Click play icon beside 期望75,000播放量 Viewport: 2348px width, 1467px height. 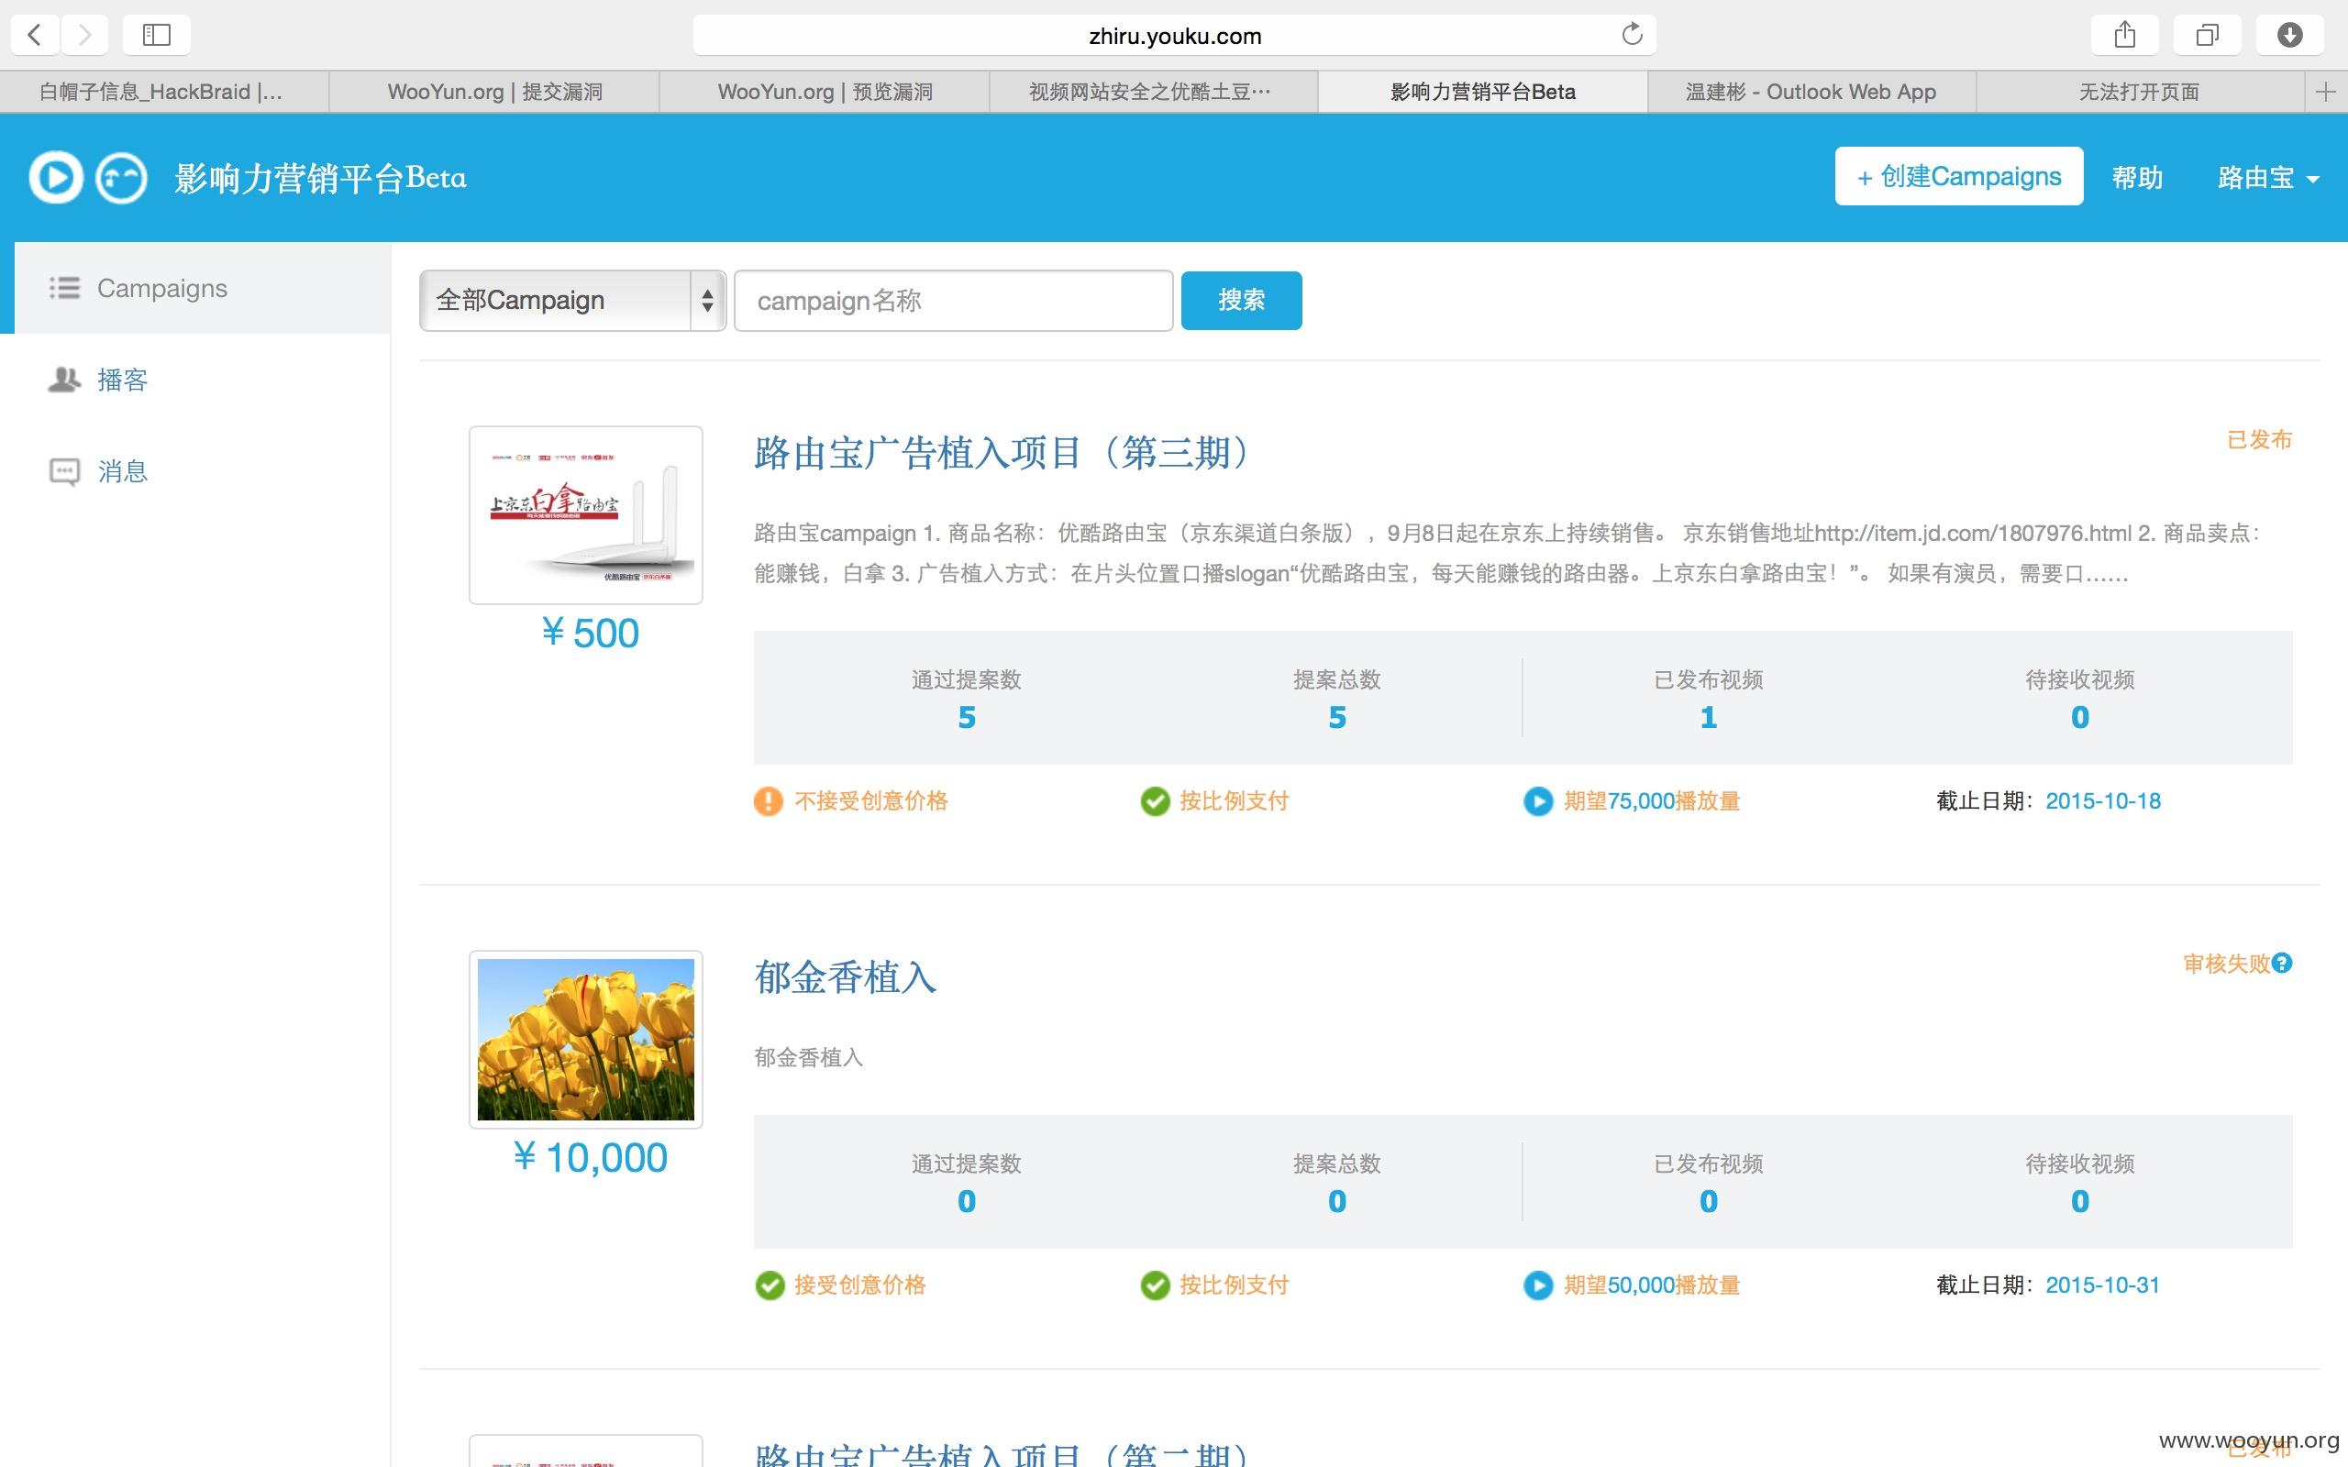[1538, 801]
